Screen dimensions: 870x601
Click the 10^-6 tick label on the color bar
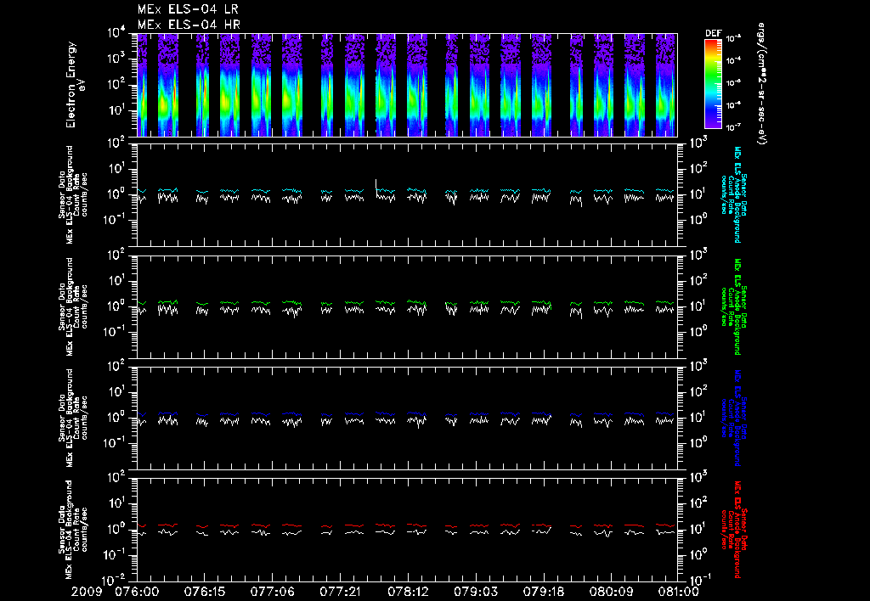(x=734, y=104)
